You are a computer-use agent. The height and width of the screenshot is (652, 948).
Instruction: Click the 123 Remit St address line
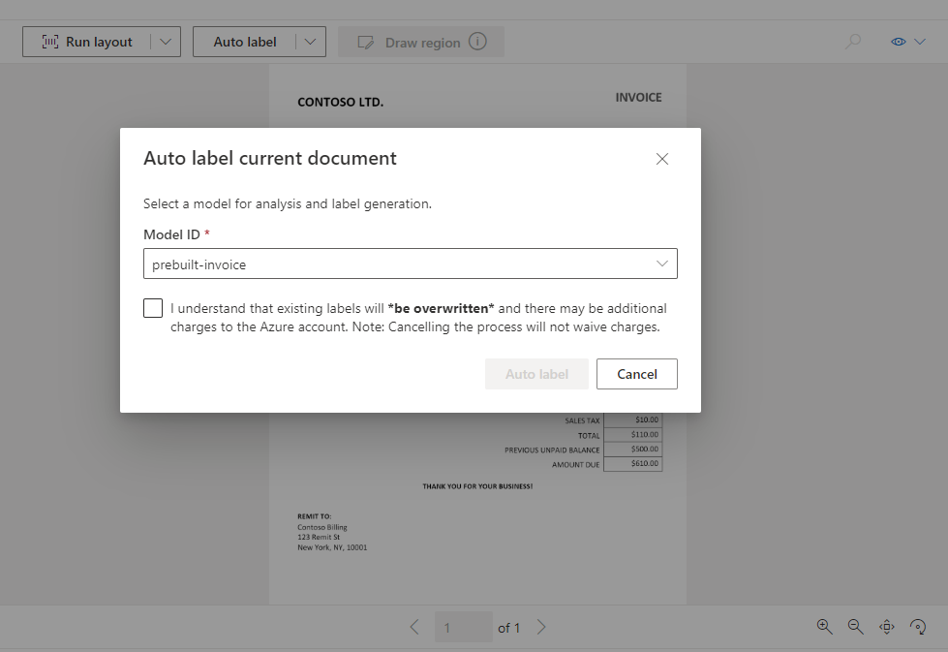[x=319, y=537]
